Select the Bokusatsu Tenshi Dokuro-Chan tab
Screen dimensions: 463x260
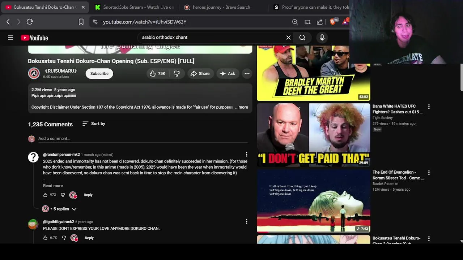point(45,7)
